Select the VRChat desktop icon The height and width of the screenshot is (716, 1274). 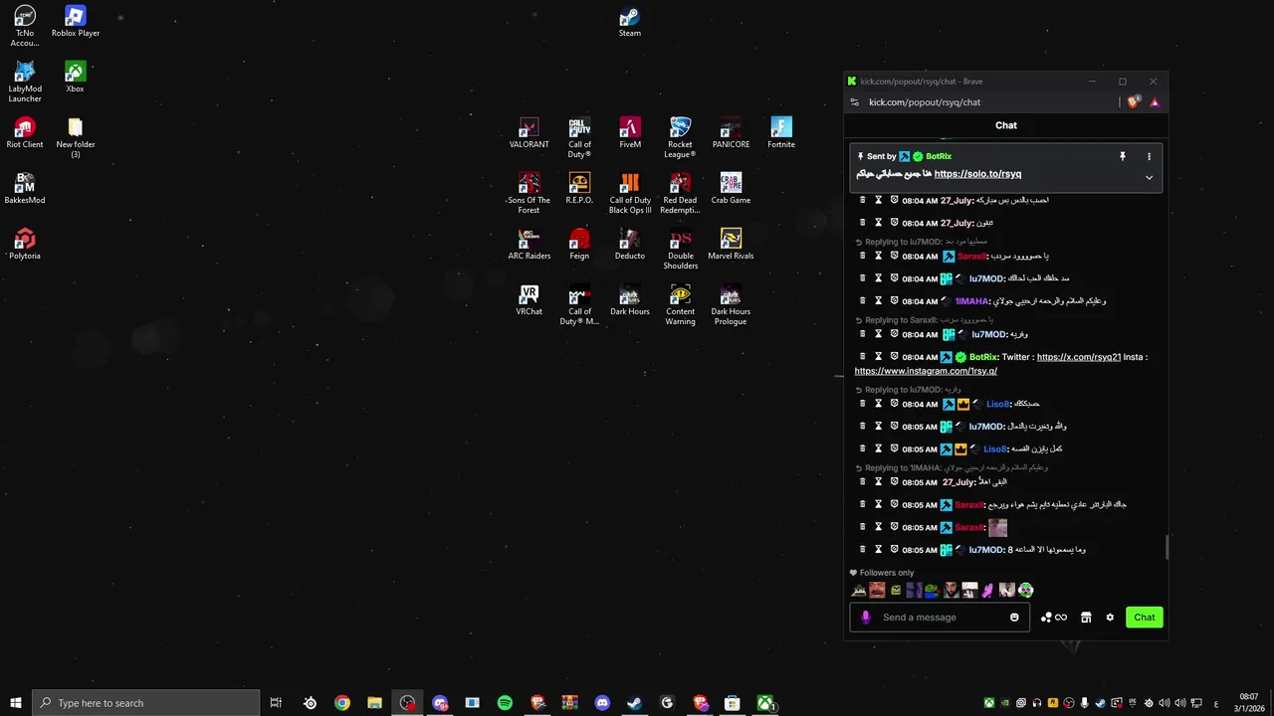click(529, 300)
